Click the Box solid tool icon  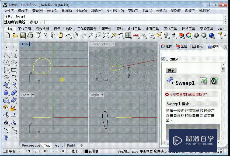coord(6,93)
